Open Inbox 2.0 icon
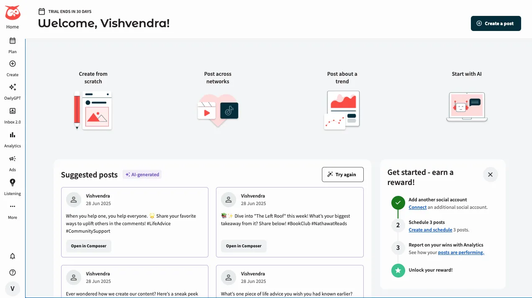This screenshot has height=298, width=532. (x=13, y=111)
